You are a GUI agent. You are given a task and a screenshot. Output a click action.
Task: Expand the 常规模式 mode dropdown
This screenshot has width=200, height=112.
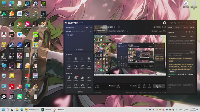(x=70, y=28)
